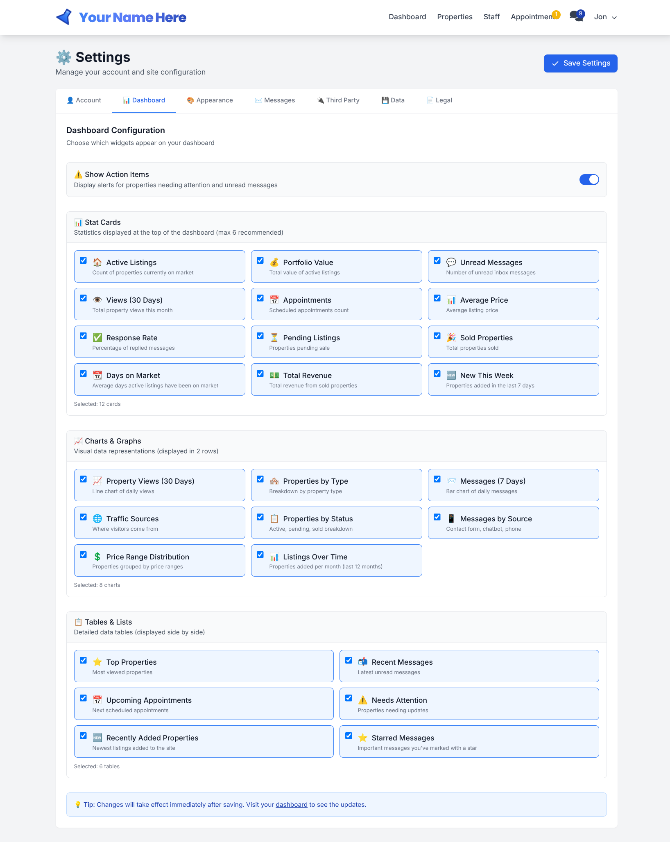The image size is (670, 842).
Task: Click the Charts & Graphs chart icon
Action: (78, 441)
